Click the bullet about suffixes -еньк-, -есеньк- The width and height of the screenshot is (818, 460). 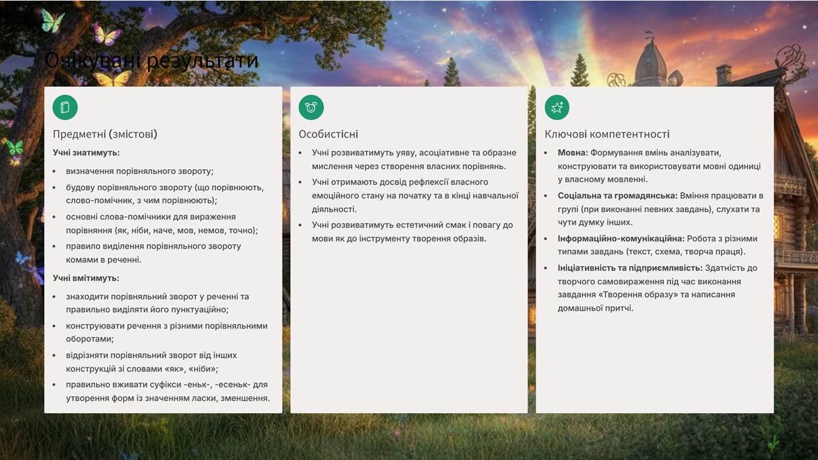pyautogui.click(x=168, y=391)
